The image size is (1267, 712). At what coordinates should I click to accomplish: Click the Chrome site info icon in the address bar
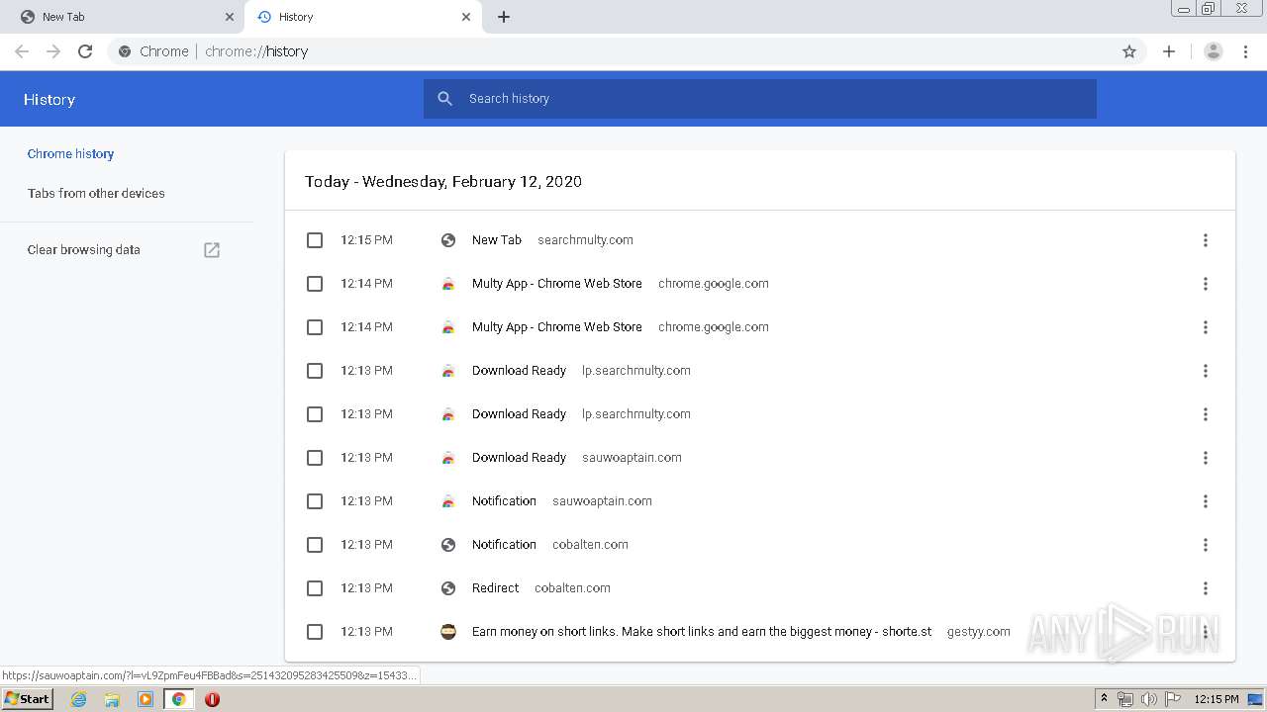pyautogui.click(x=125, y=51)
